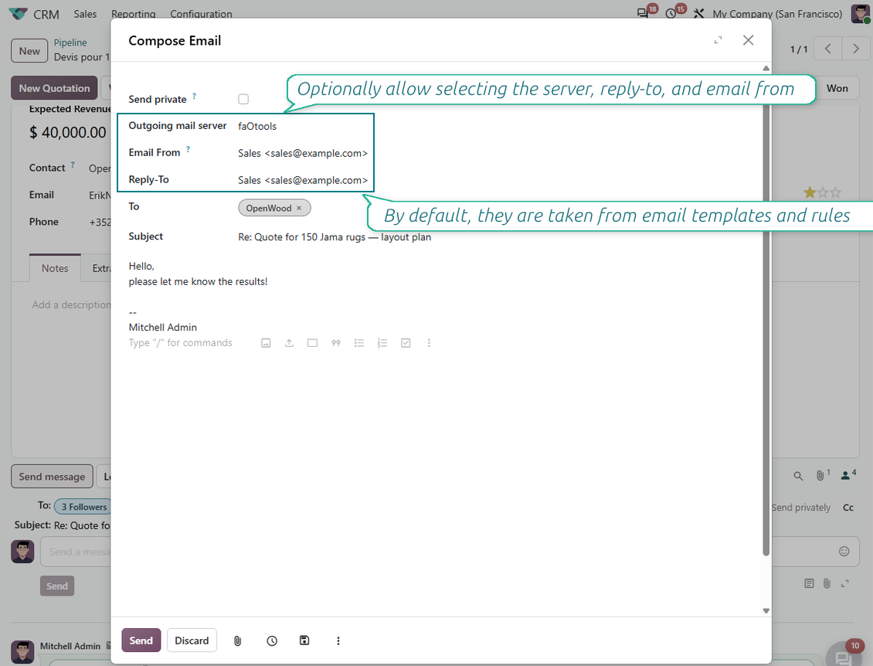Image resolution: width=873 pixels, height=666 pixels.
Task: Go to the next record arrow
Action: point(856,49)
